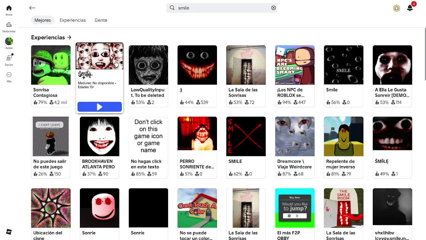This screenshot has width=426, height=240.
Task: Open the Inicio home icon
Action: [x=9, y=8]
